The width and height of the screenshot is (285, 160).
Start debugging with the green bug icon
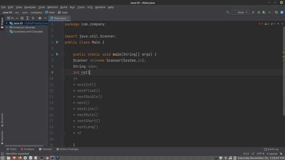[x=259, y=12]
